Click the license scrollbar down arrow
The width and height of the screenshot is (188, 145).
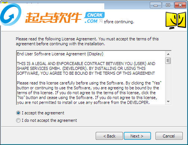click(168, 102)
